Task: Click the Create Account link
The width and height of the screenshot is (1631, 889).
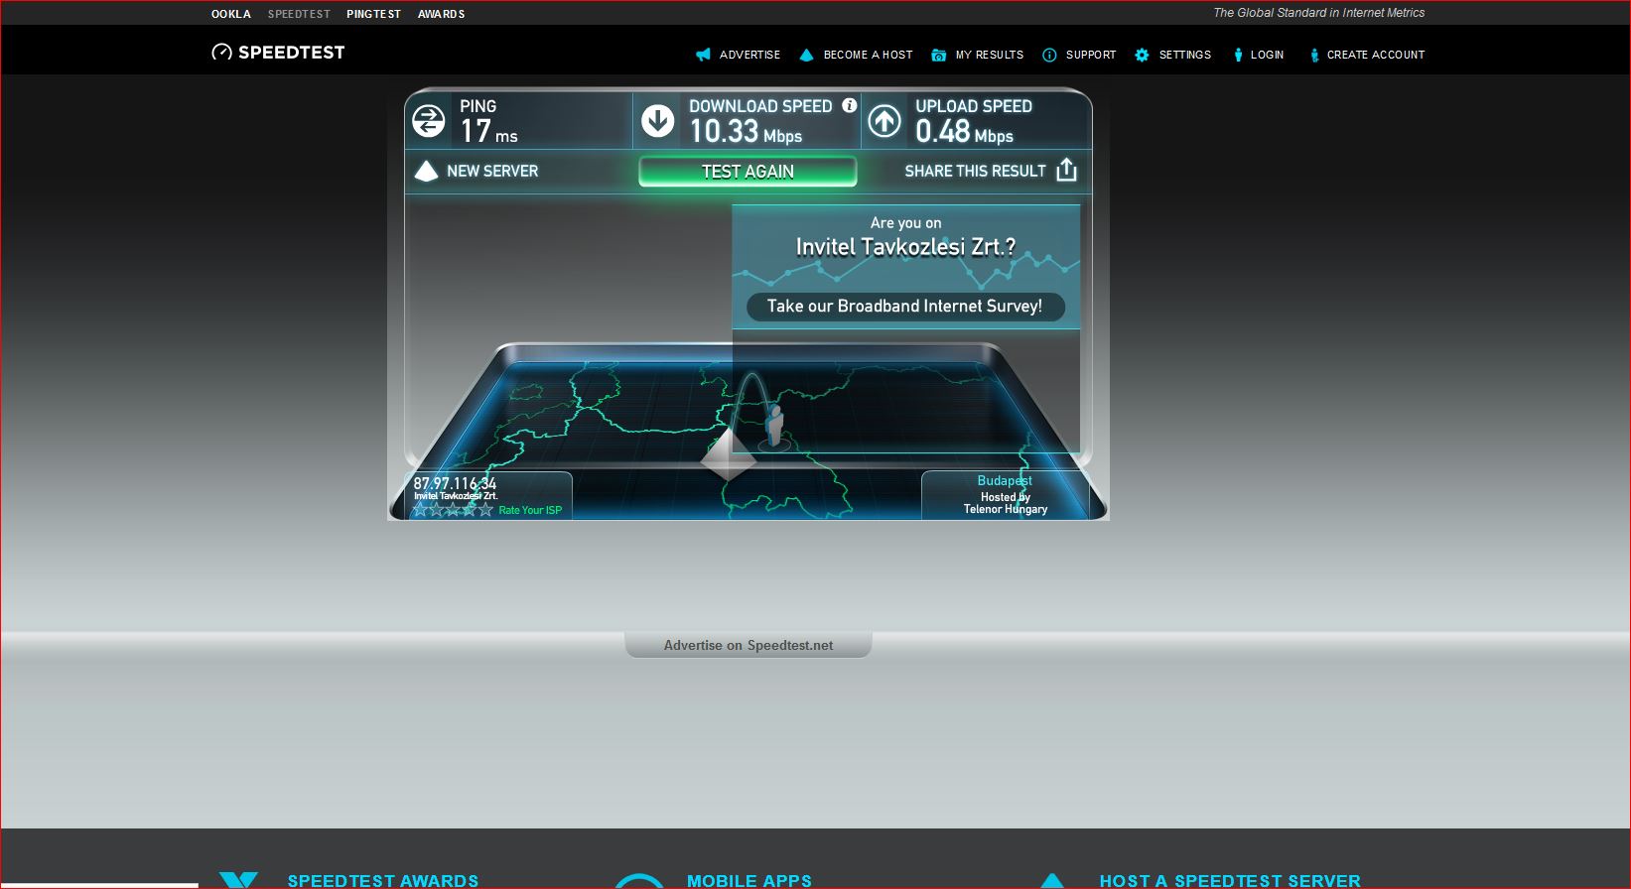Action: tap(1376, 55)
